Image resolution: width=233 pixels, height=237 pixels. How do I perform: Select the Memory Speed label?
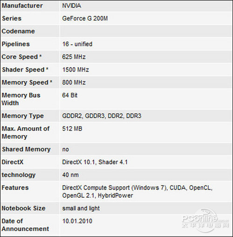tap(27, 83)
